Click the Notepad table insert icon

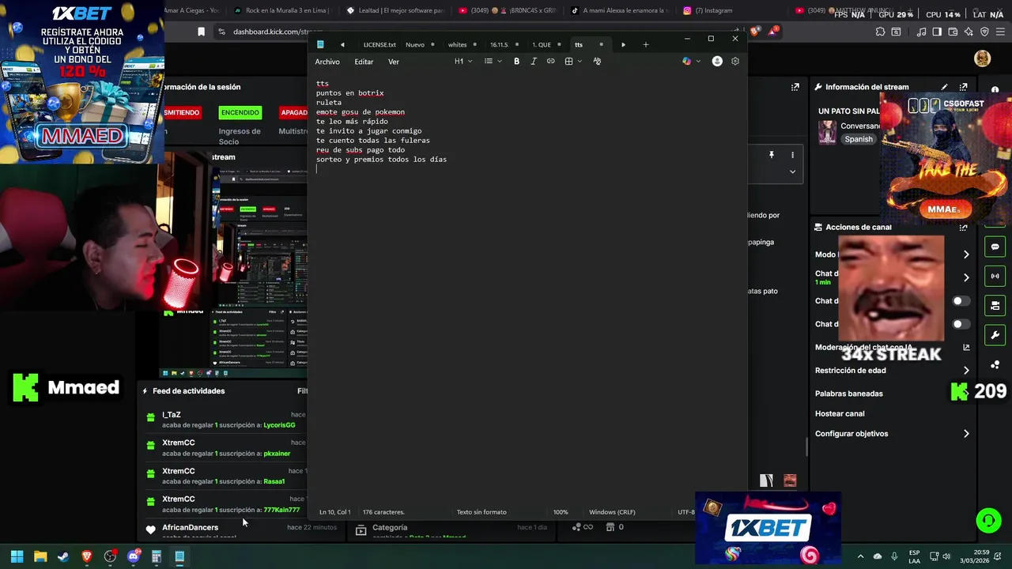coord(568,62)
